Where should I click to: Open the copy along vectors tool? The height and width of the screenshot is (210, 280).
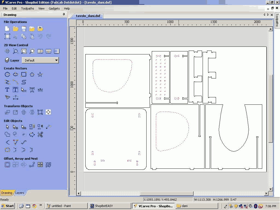coord(32,165)
